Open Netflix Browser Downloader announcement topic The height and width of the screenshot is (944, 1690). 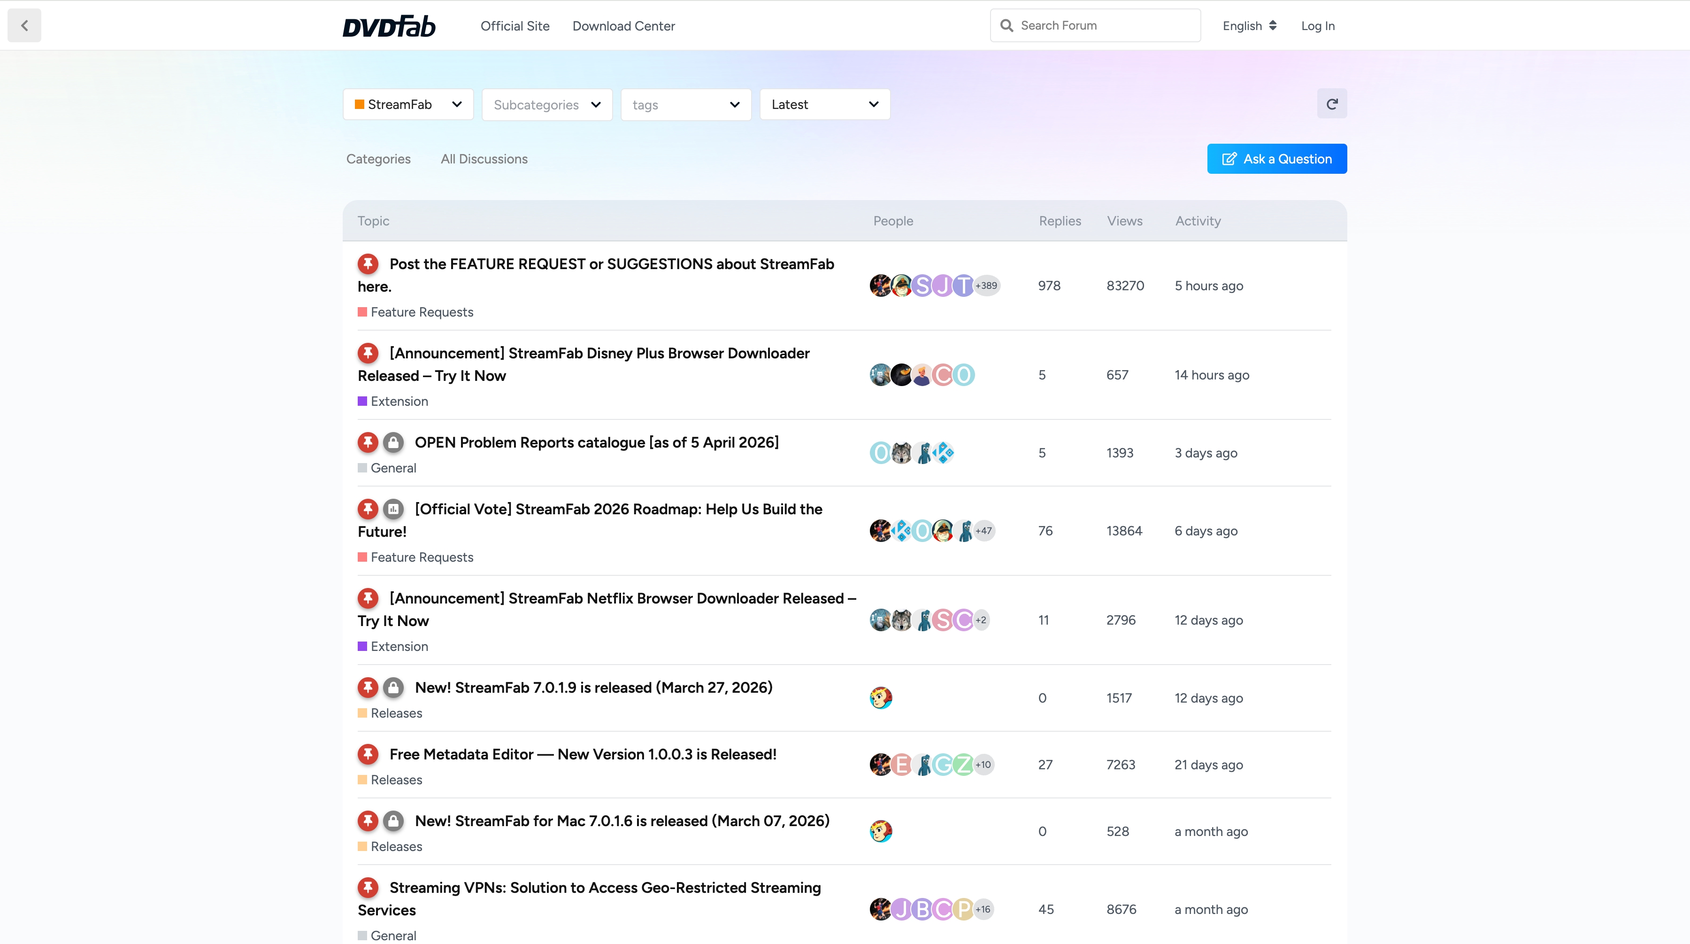(x=607, y=609)
